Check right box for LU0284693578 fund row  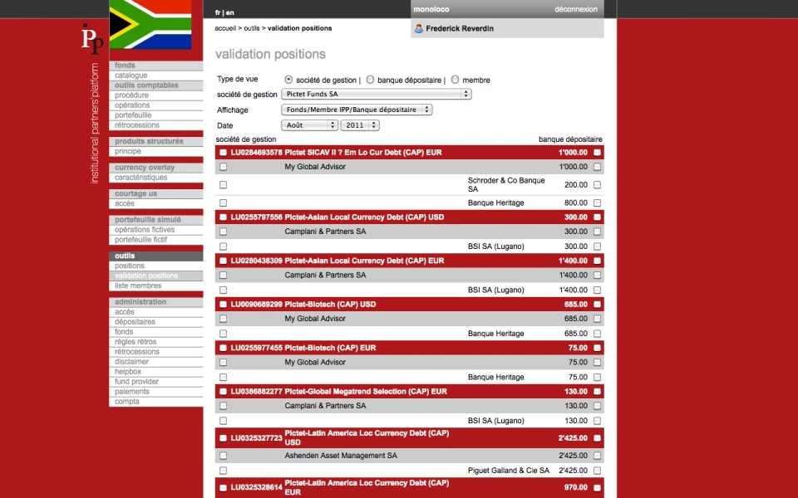point(597,153)
